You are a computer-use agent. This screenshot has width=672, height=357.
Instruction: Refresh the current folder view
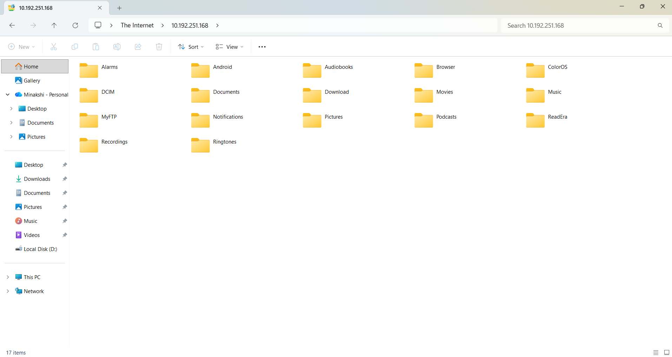(x=75, y=25)
